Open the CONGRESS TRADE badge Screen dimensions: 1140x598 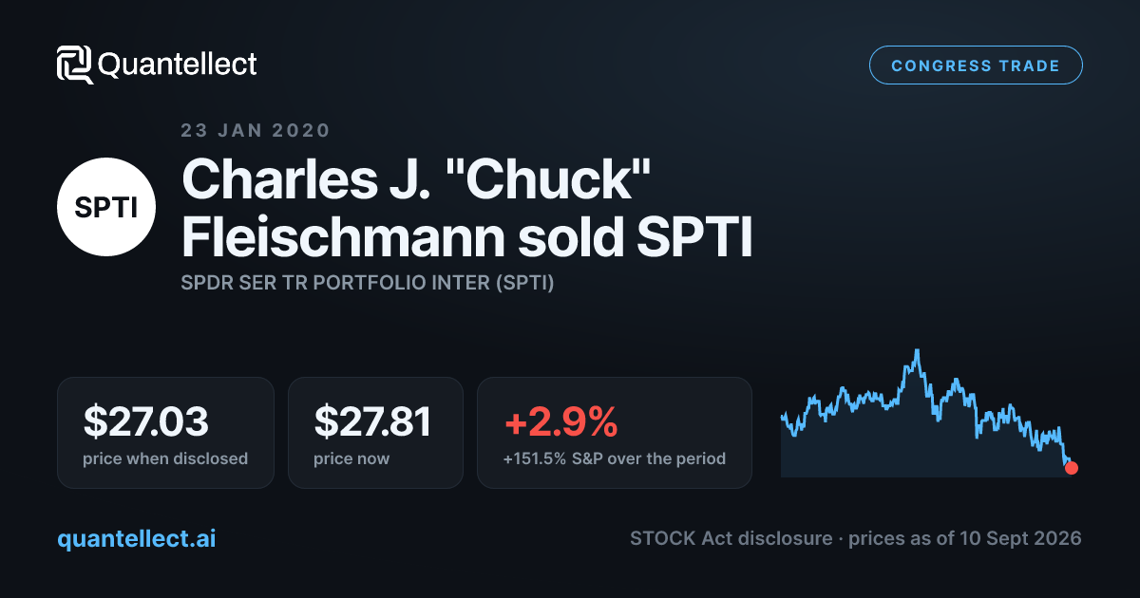(x=976, y=65)
